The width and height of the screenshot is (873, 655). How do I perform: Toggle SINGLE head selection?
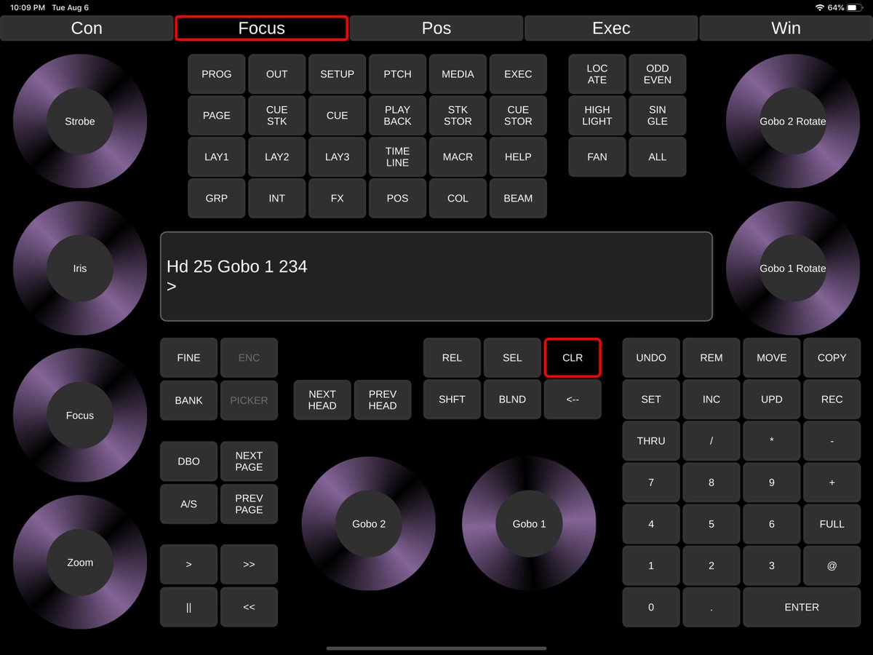coord(658,116)
